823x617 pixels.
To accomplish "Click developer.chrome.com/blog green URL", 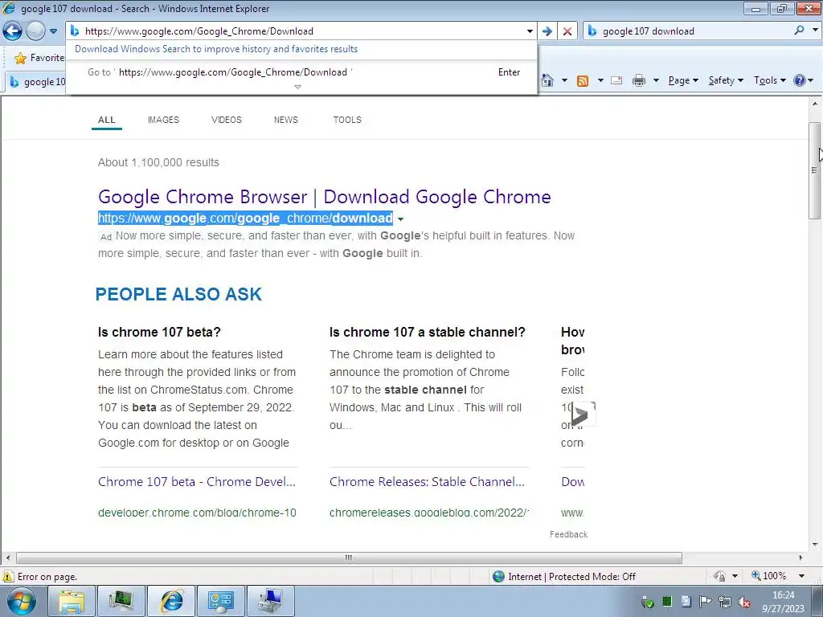I will (x=198, y=512).
